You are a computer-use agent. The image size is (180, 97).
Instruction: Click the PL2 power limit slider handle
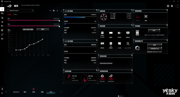click(59, 27)
